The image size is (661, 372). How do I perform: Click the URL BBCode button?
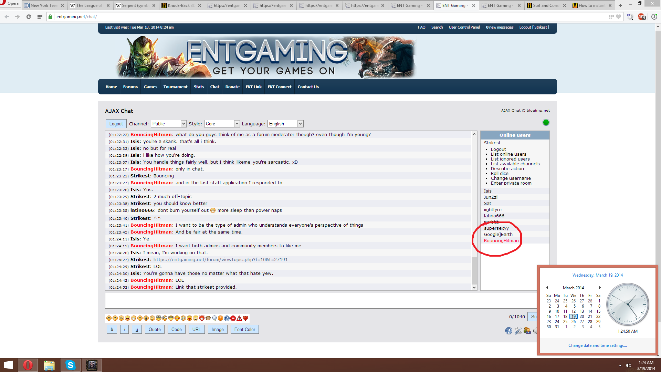(x=197, y=330)
